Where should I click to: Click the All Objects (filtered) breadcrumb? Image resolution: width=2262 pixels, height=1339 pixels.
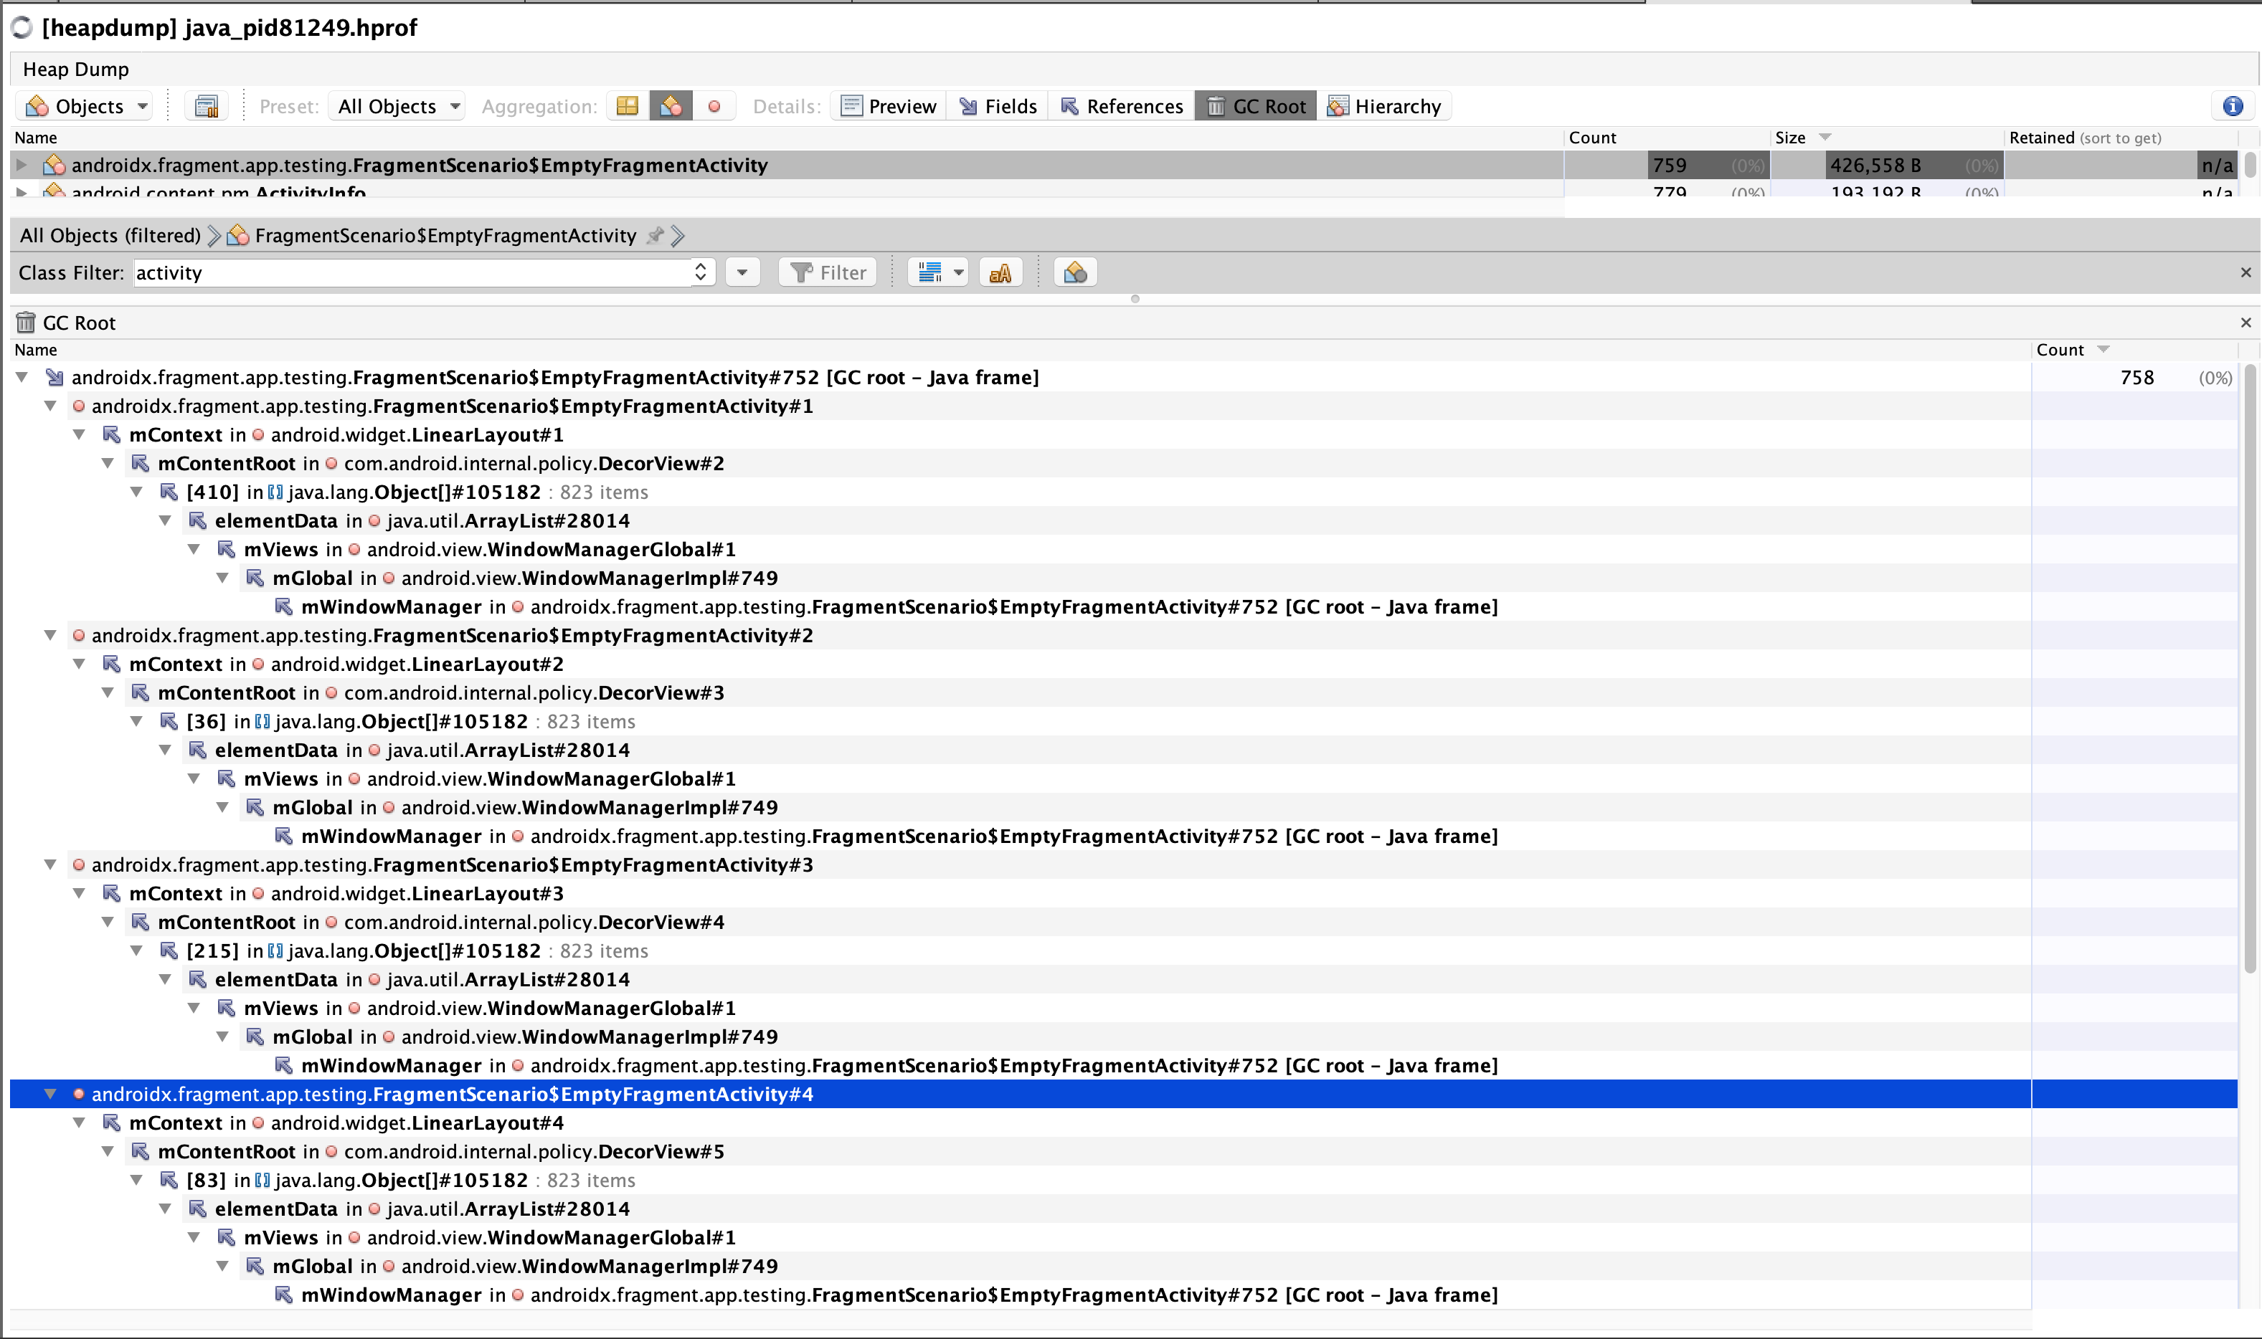(110, 234)
